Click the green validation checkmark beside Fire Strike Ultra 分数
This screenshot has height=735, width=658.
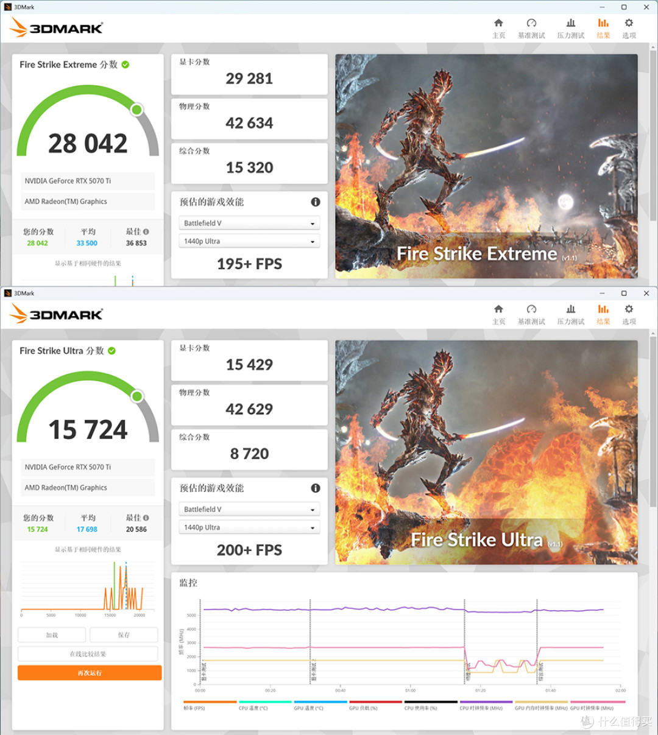pos(112,351)
